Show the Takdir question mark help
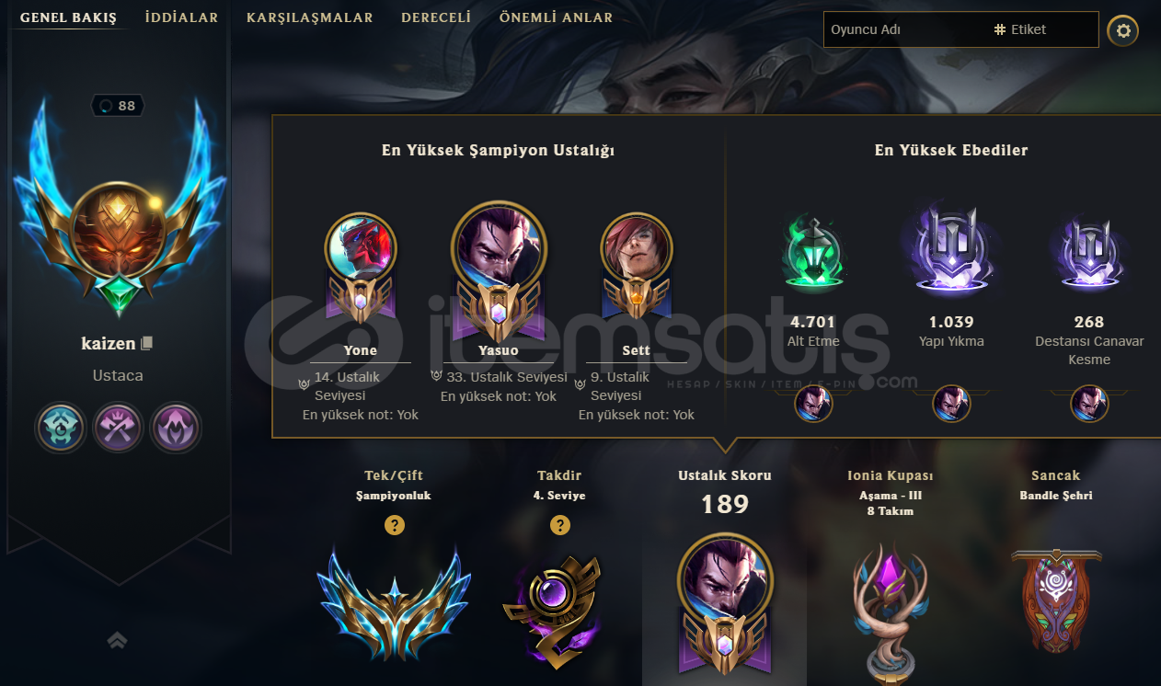 (x=559, y=525)
